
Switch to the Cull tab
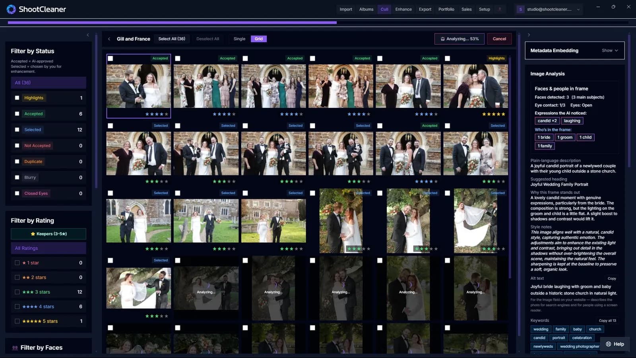[x=384, y=9]
